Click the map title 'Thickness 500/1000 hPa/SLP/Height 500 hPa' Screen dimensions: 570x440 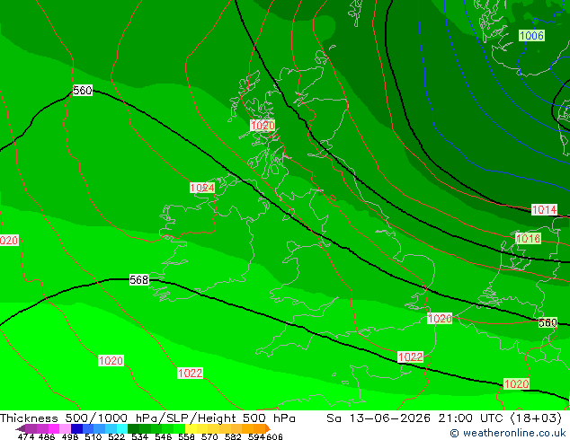pyautogui.click(x=147, y=418)
